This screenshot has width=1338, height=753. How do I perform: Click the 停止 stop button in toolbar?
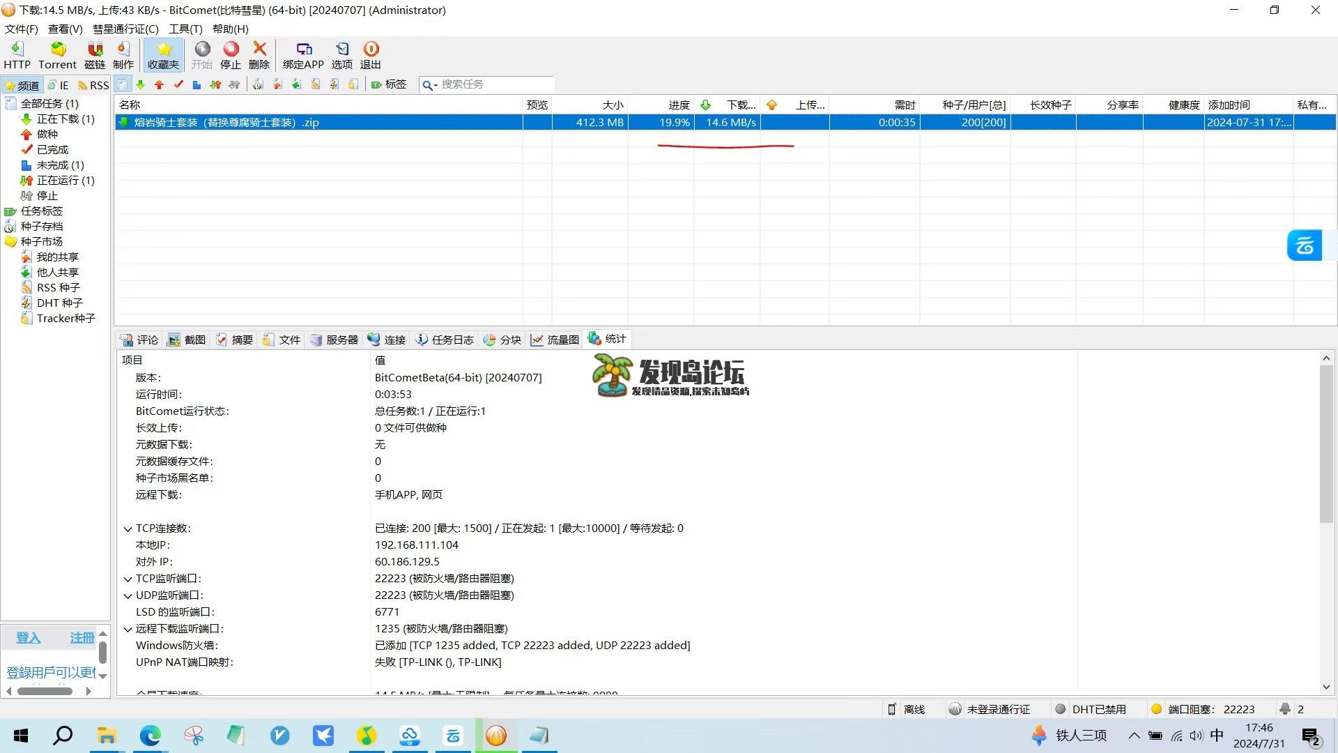[231, 55]
